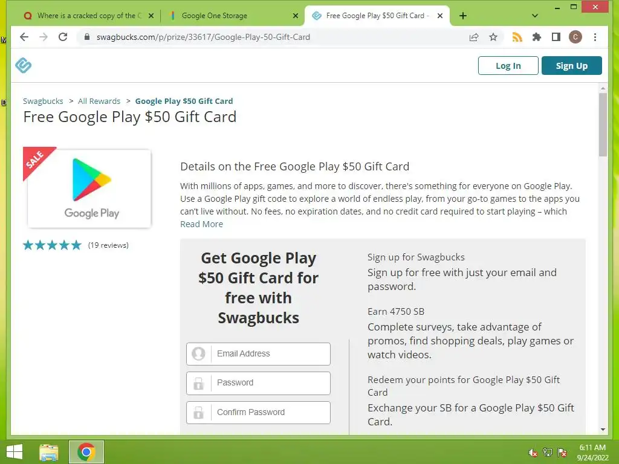Screen dimensions: 619x464
Task: Switch to the cracked copy Quora tab
Action: [88, 16]
